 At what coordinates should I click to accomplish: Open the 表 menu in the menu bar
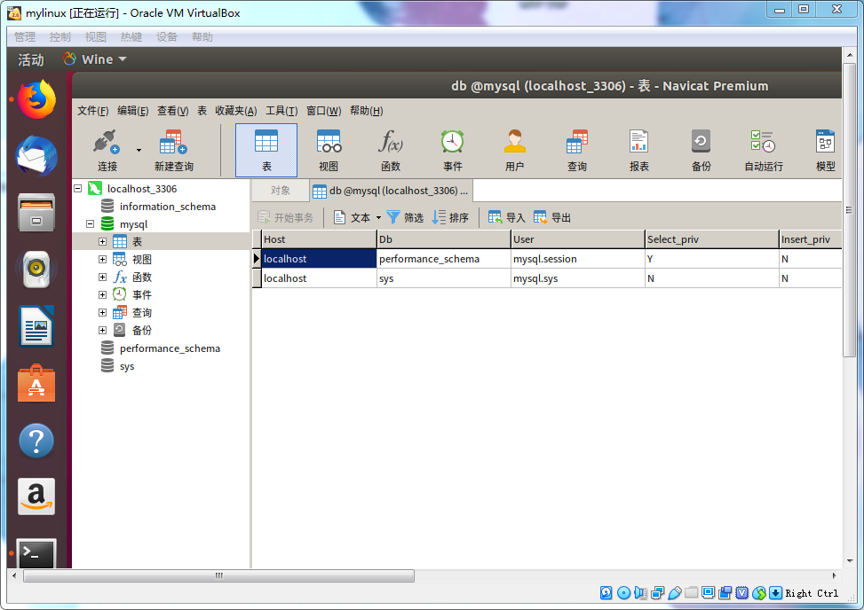coord(202,111)
